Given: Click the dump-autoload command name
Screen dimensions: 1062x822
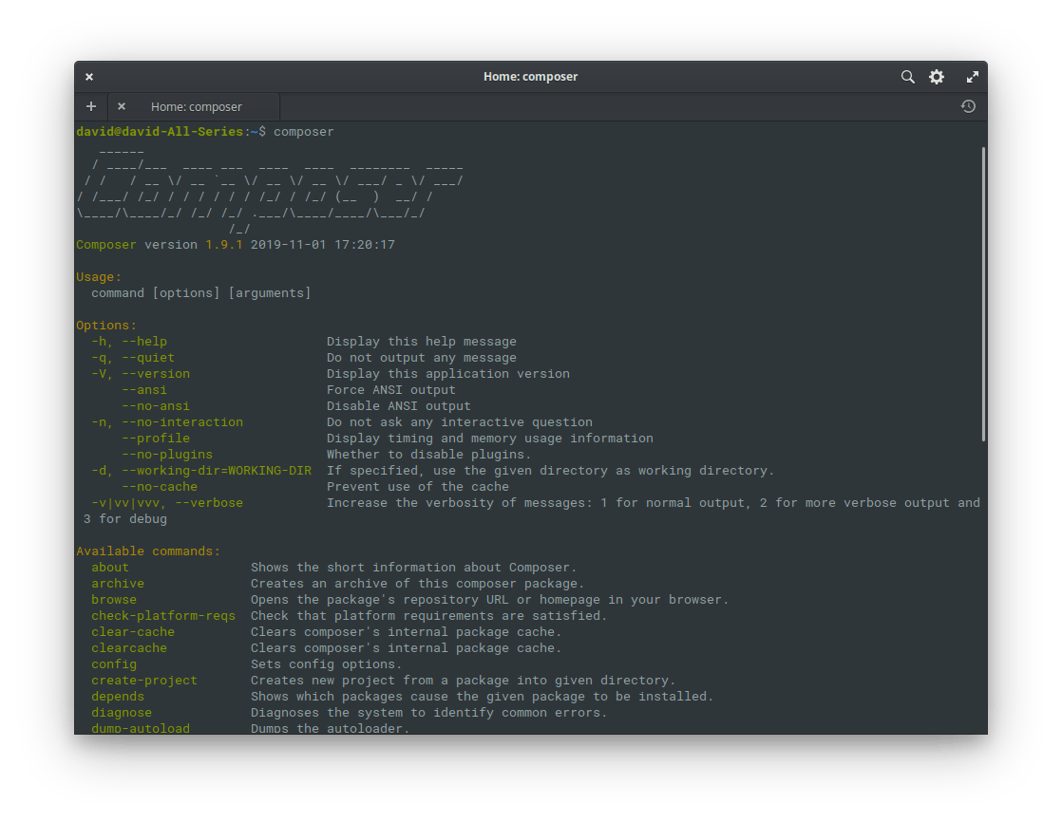Looking at the screenshot, I should [x=141, y=728].
